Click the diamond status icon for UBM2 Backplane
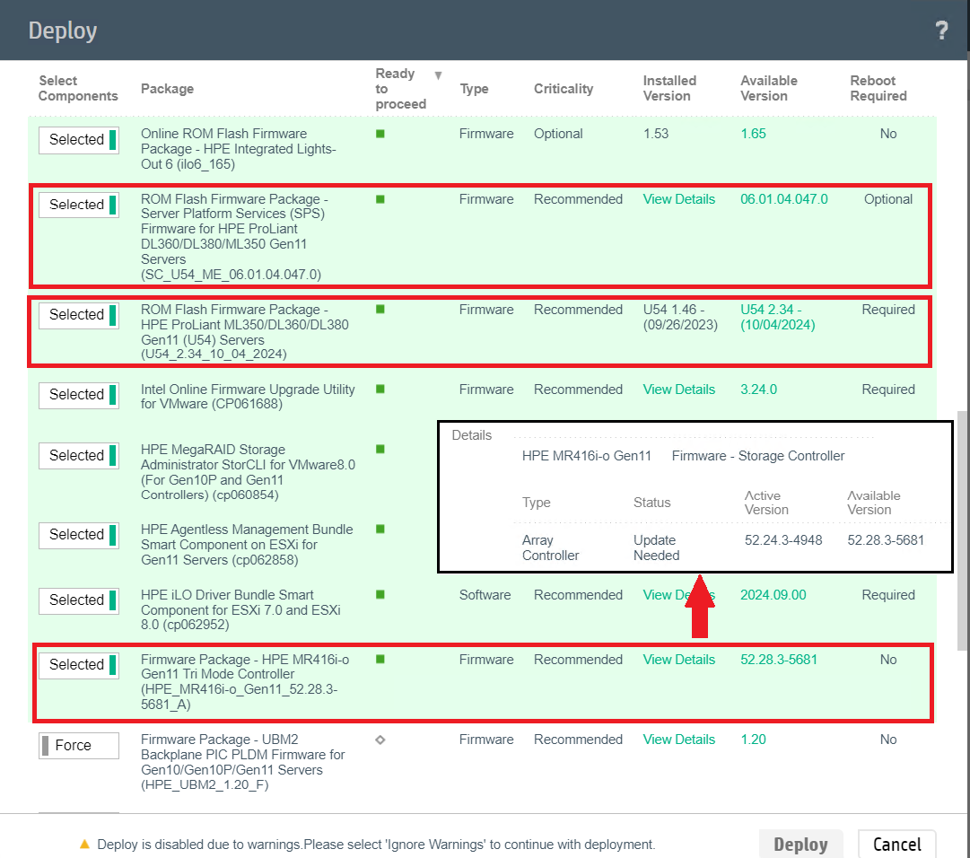Viewport: 970px width, 858px height. 380,740
